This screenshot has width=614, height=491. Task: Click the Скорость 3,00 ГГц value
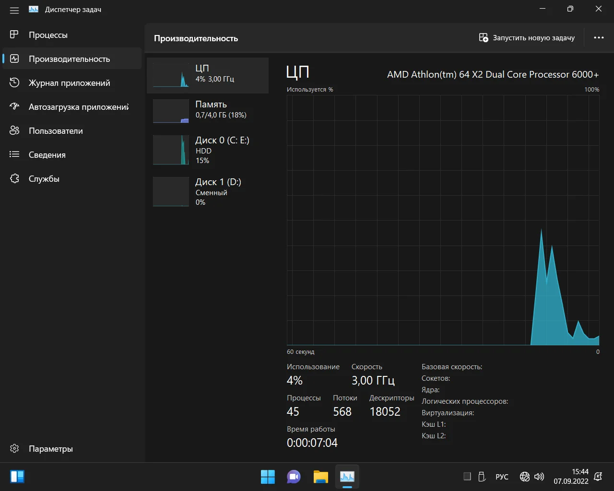coord(373,381)
